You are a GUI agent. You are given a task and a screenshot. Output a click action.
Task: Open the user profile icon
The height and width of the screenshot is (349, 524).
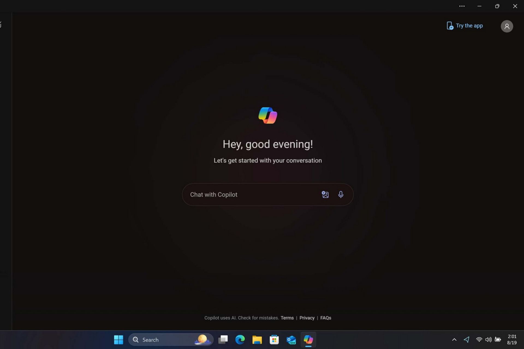tap(507, 26)
